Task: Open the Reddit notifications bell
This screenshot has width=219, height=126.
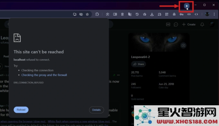Action: (x=202, y=24)
